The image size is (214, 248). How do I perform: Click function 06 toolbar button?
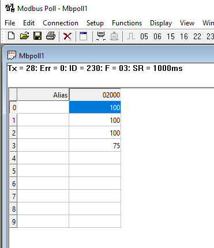(157, 36)
